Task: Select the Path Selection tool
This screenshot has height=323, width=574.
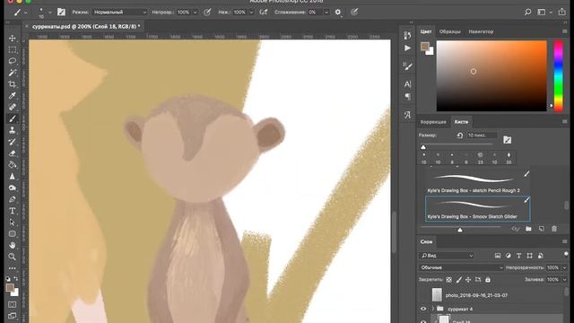Action: click(12, 223)
